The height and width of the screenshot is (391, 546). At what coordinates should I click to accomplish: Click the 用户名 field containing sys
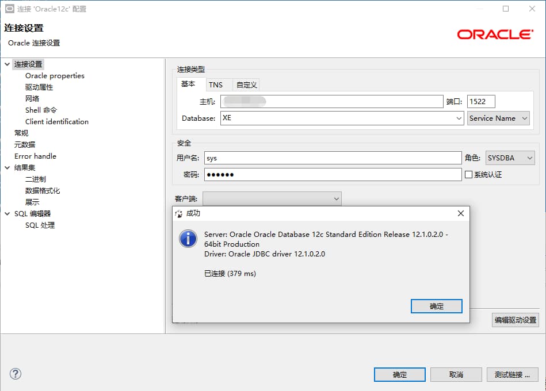(333, 158)
